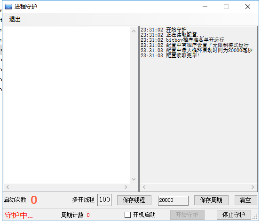Click log panel scroll left arrow

[144, 187]
